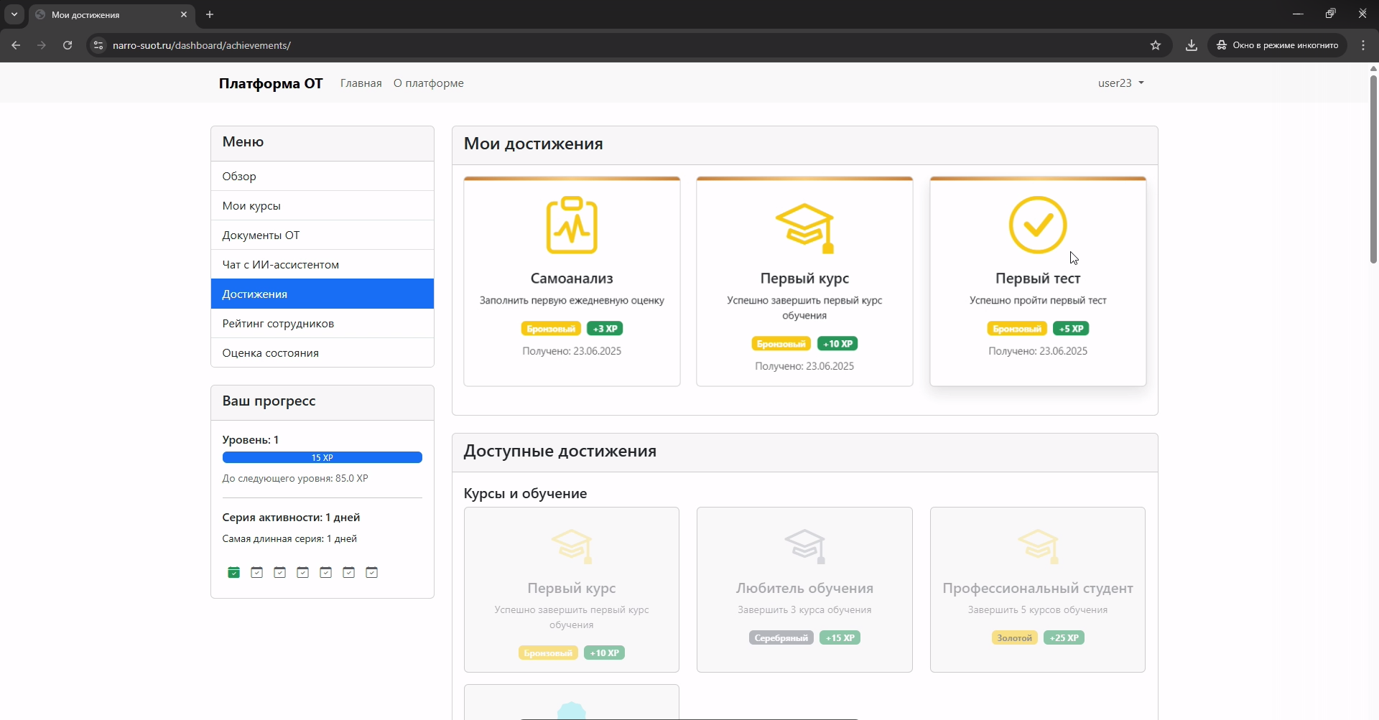The width and height of the screenshot is (1379, 720).
Task: Open the user23 account dropdown
Action: 1119,83
